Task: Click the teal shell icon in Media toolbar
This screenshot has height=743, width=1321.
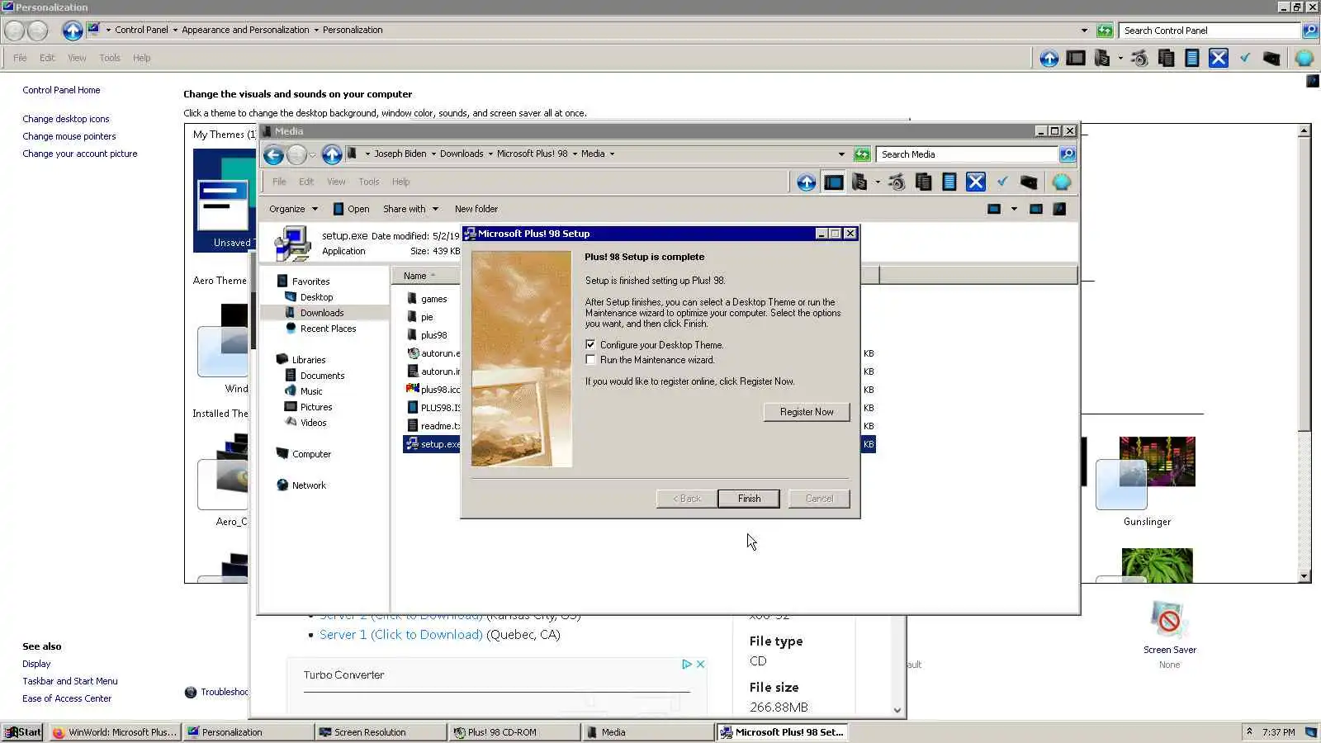Action: click(1062, 182)
